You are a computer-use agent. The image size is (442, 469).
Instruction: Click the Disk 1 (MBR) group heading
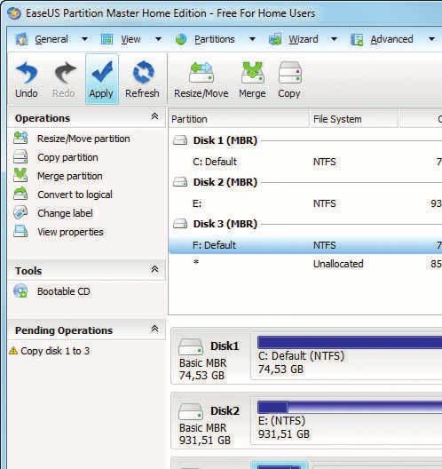click(225, 140)
